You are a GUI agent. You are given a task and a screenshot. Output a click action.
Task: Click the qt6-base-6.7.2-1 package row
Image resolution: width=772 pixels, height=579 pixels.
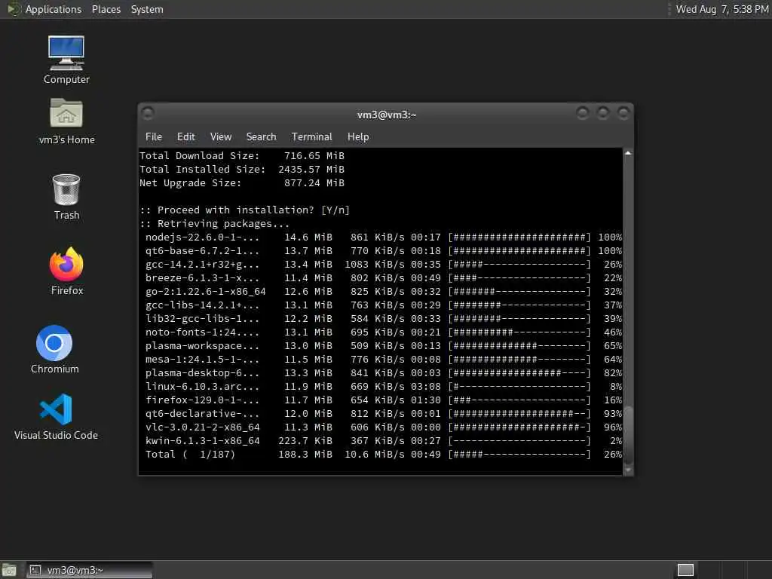(383, 251)
